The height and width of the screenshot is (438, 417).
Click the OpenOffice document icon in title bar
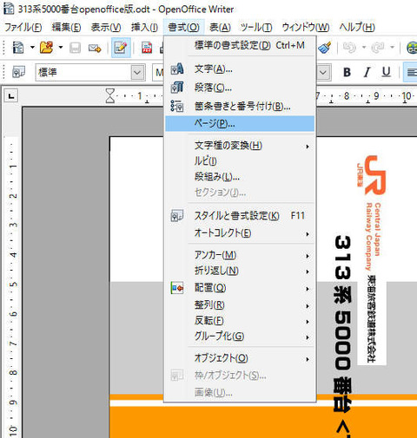pyautogui.click(x=9, y=9)
